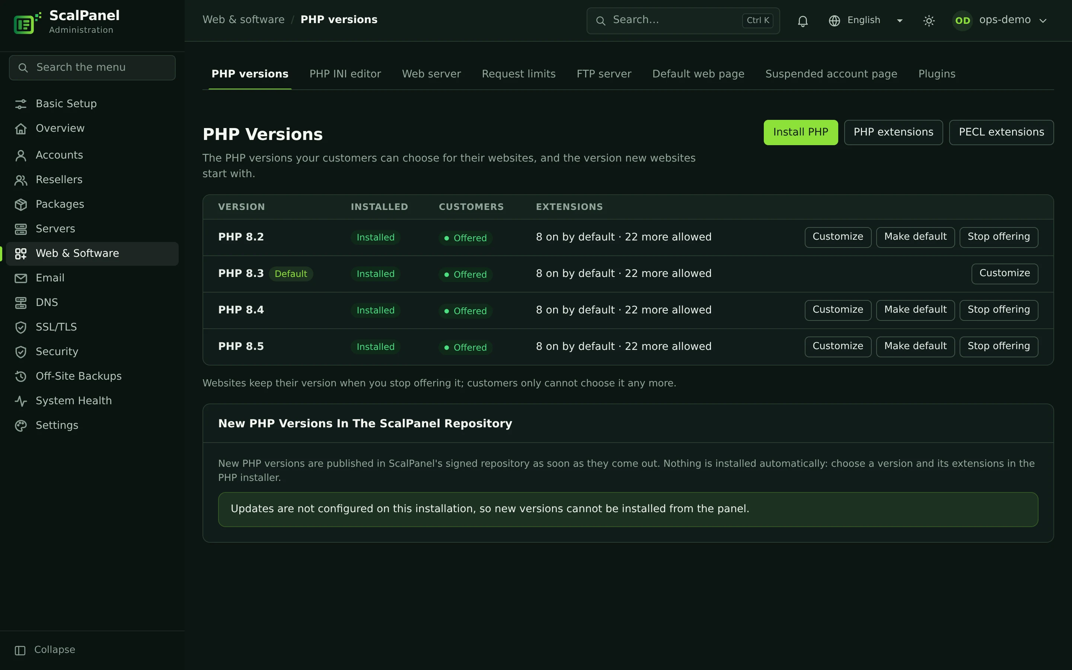
Task: Make PHP 8.4 the default
Action: pyautogui.click(x=915, y=310)
